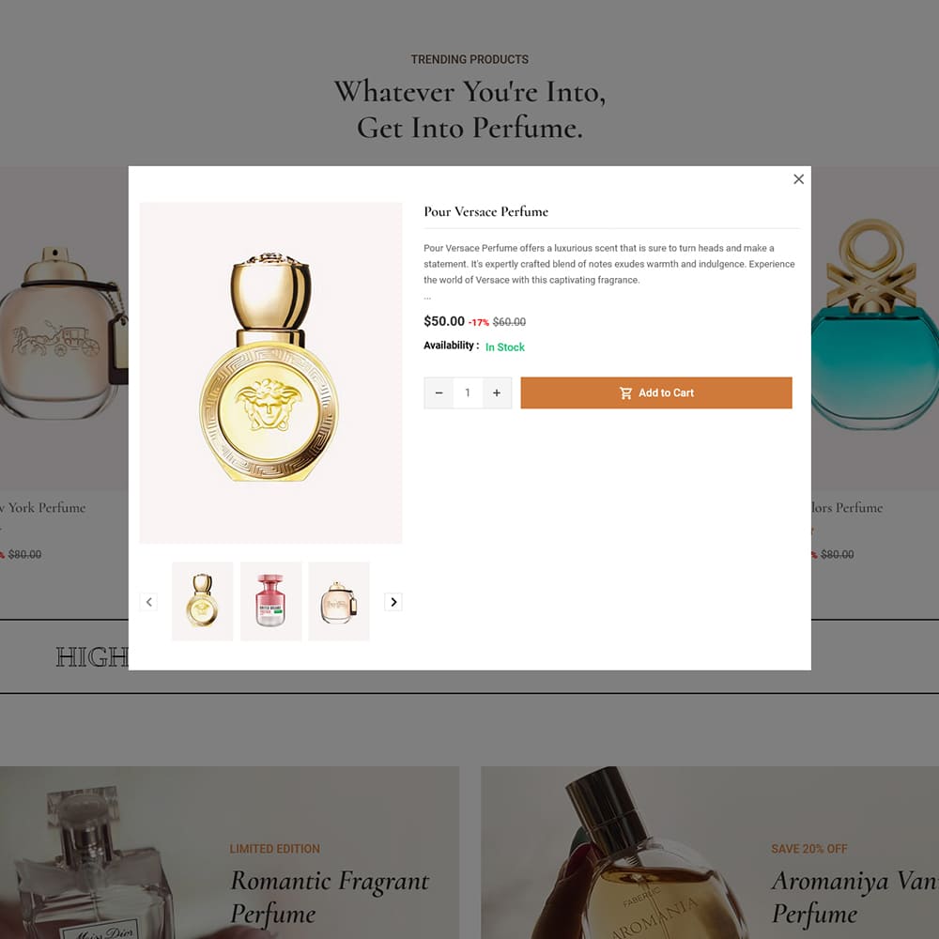Open the Pour Versace Perfume title link

pyautogui.click(x=485, y=211)
